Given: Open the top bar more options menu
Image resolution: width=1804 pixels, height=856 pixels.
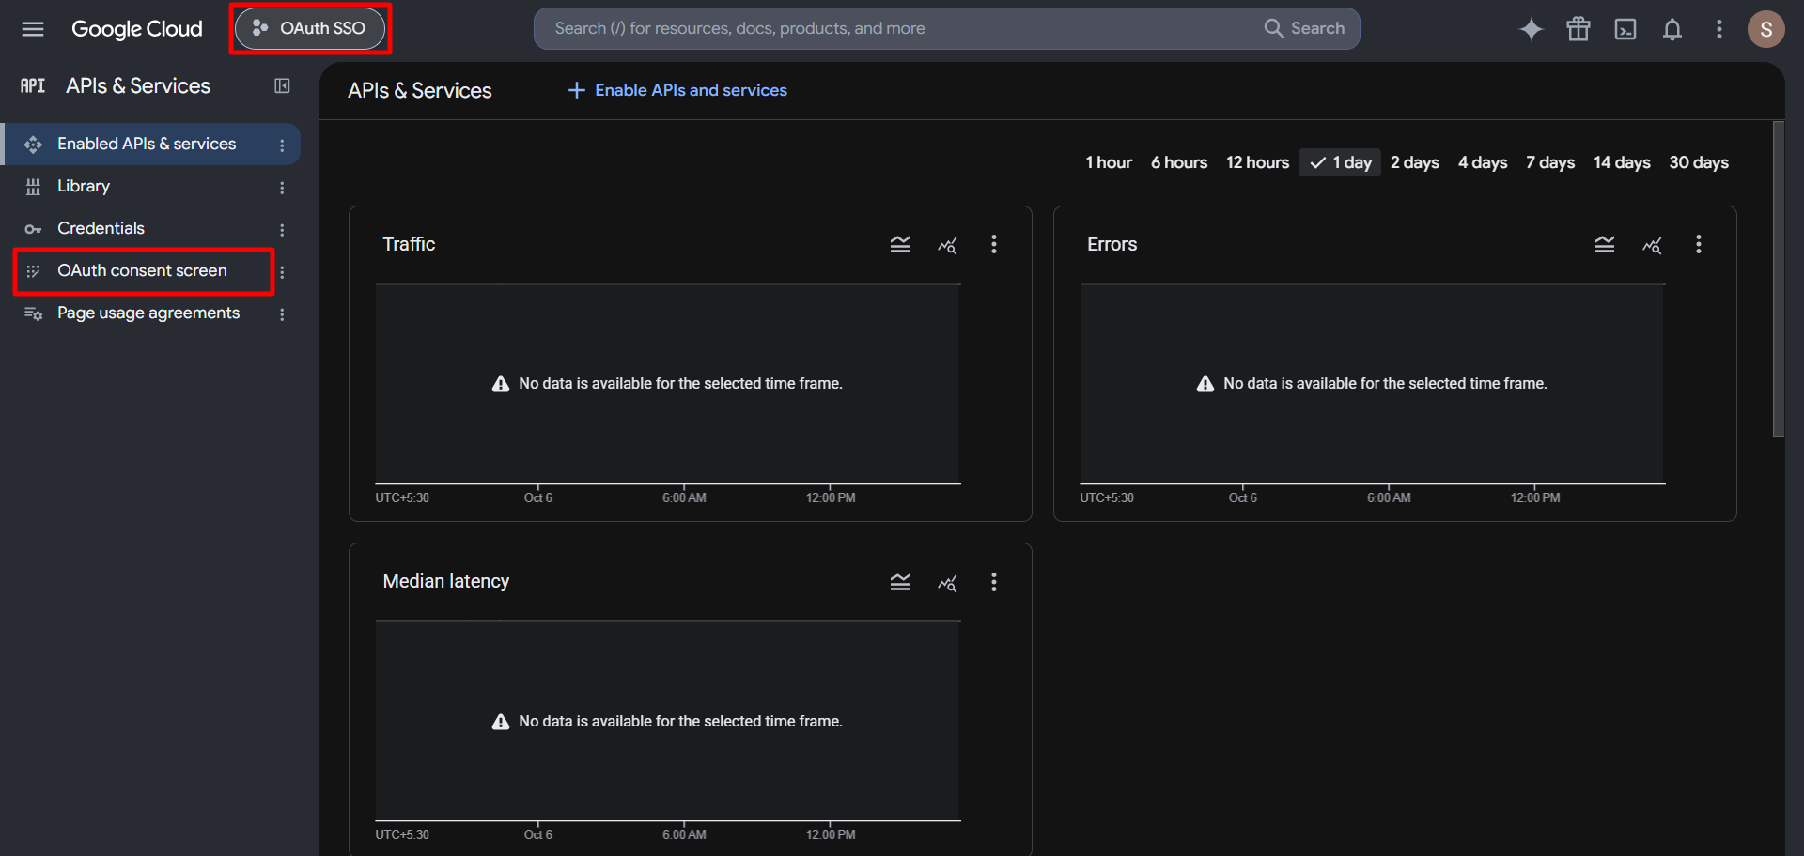Looking at the screenshot, I should pos(1719,29).
